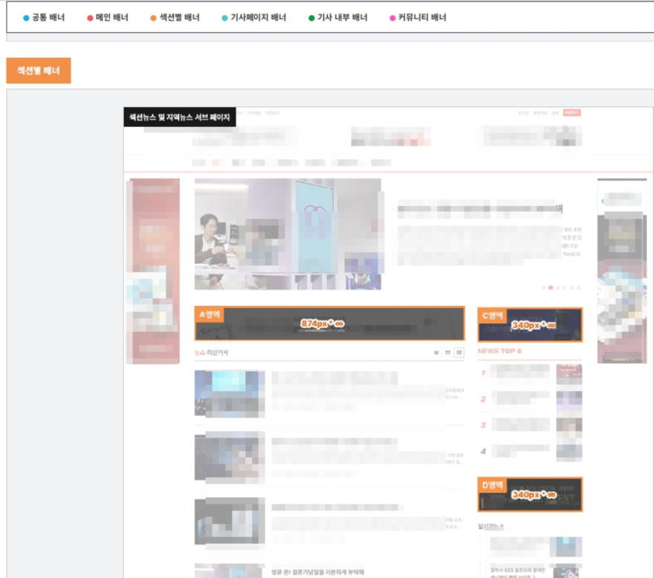Open NEWS TOP 4 item number 3
654x578 pixels.
tap(530, 426)
